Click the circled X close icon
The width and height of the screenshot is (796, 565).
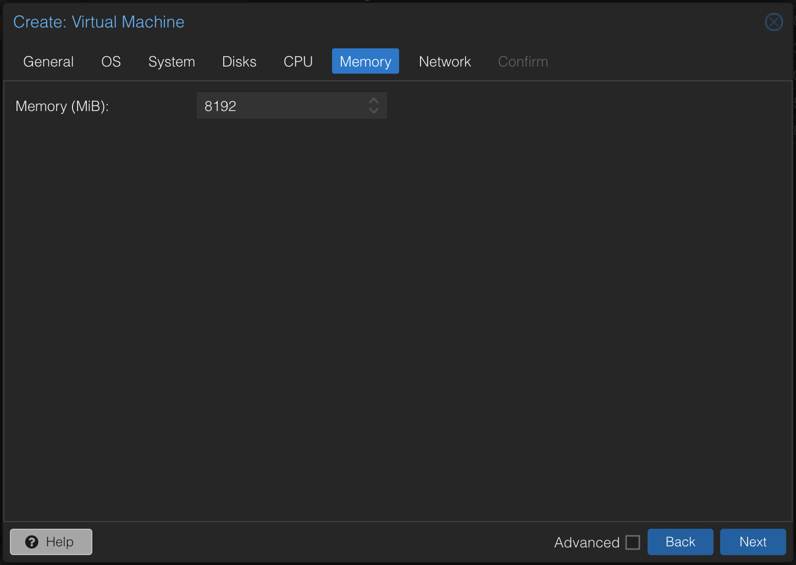coord(773,22)
